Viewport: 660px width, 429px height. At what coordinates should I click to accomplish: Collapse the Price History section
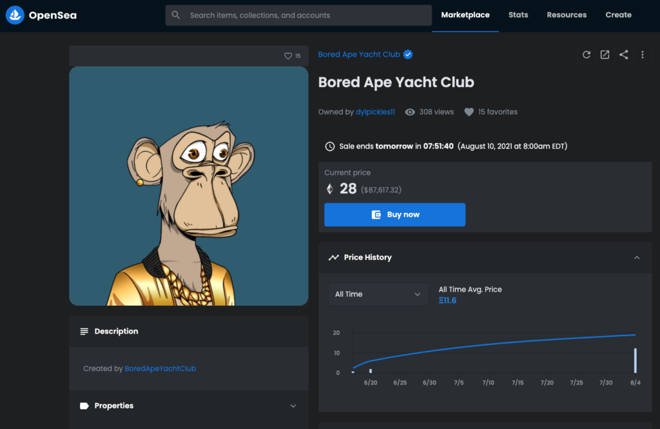coord(637,257)
